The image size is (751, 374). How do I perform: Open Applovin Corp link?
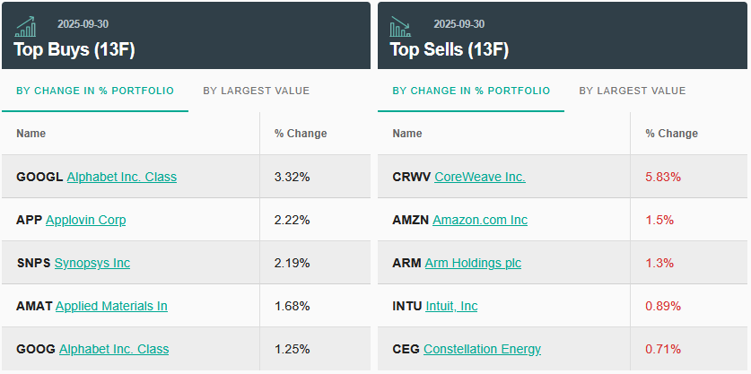point(85,220)
